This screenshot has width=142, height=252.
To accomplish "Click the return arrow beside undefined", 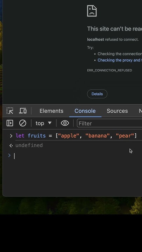I will 11,146.
